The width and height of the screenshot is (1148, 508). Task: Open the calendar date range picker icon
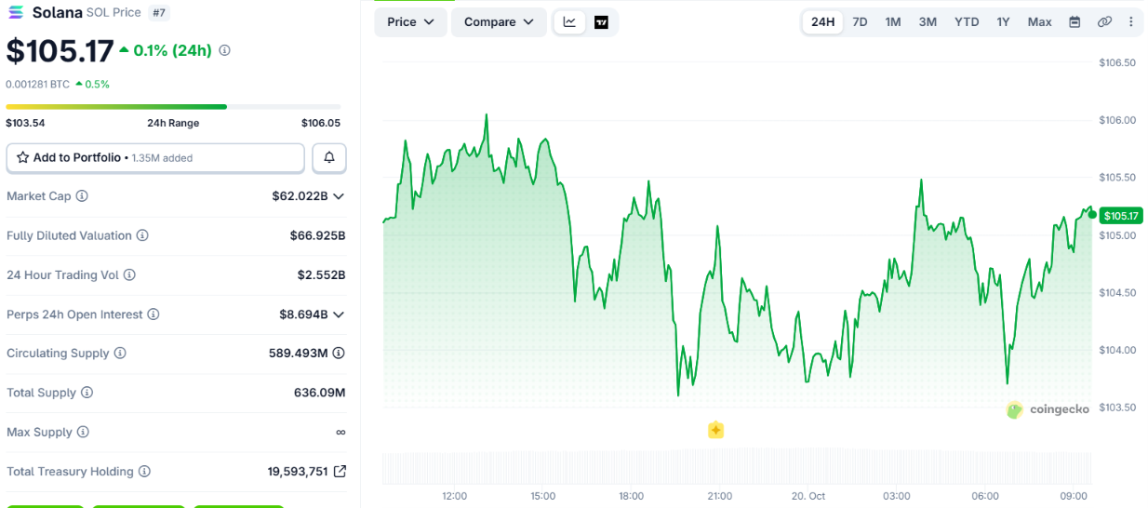pyautogui.click(x=1075, y=21)
